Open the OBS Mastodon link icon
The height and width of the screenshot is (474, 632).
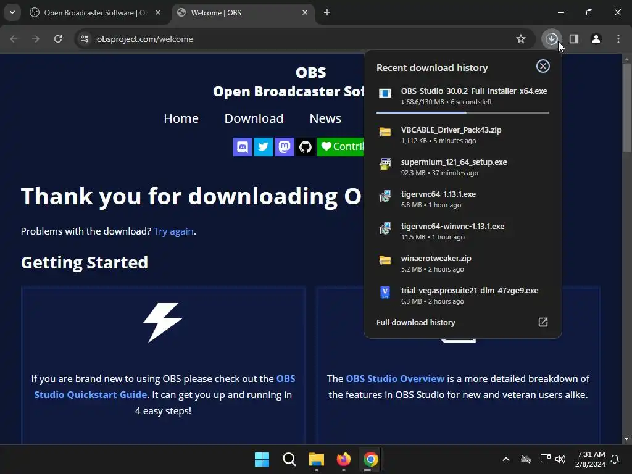(284, 147)
